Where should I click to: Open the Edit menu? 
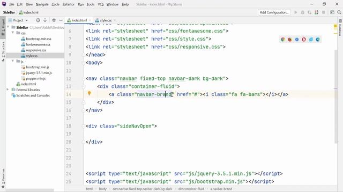pyautogui.click(x=20, y=4)
